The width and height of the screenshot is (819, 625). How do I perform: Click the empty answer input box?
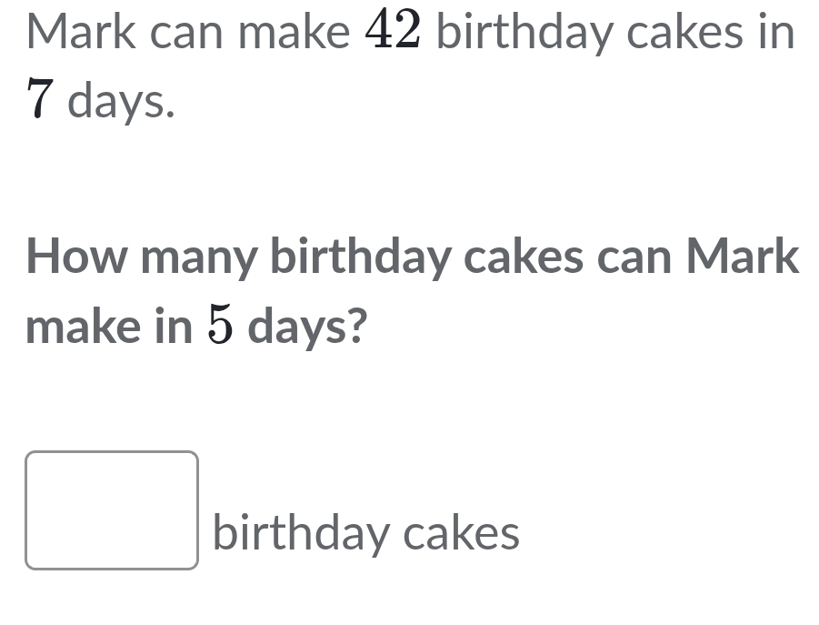[111, 510]
